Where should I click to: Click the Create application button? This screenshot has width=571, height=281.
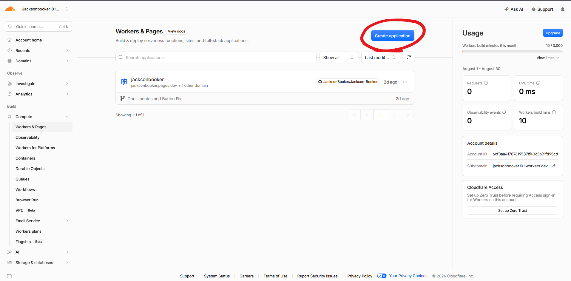(393, 36)
